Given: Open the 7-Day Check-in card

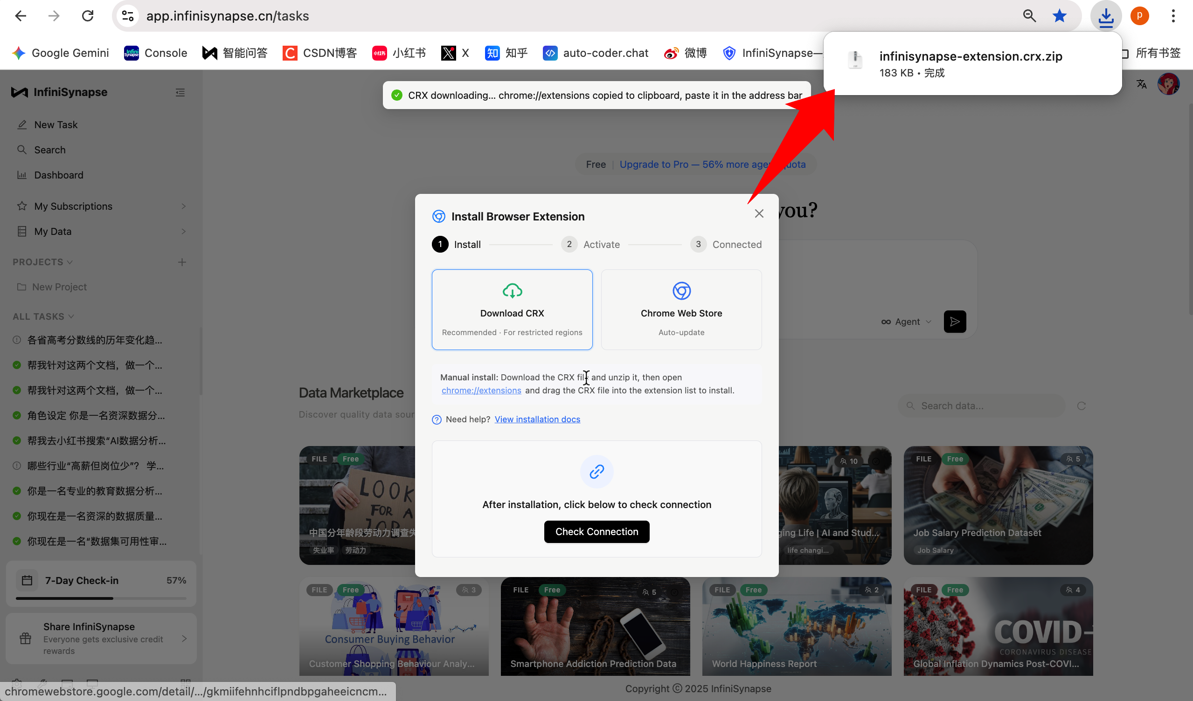Looking at the screenshot, I should coord(101,584).
